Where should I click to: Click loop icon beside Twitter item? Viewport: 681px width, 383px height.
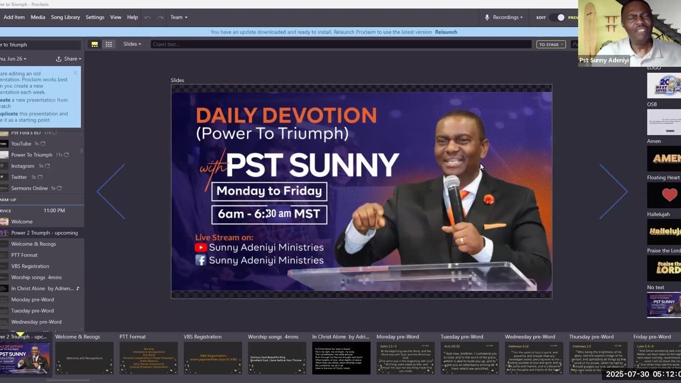(x=40, y=177)
